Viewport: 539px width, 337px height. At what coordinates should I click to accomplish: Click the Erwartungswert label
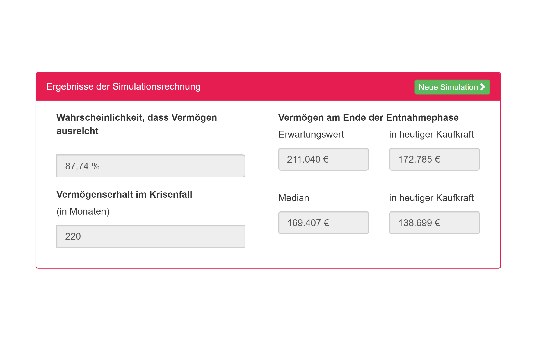(311, 135)
